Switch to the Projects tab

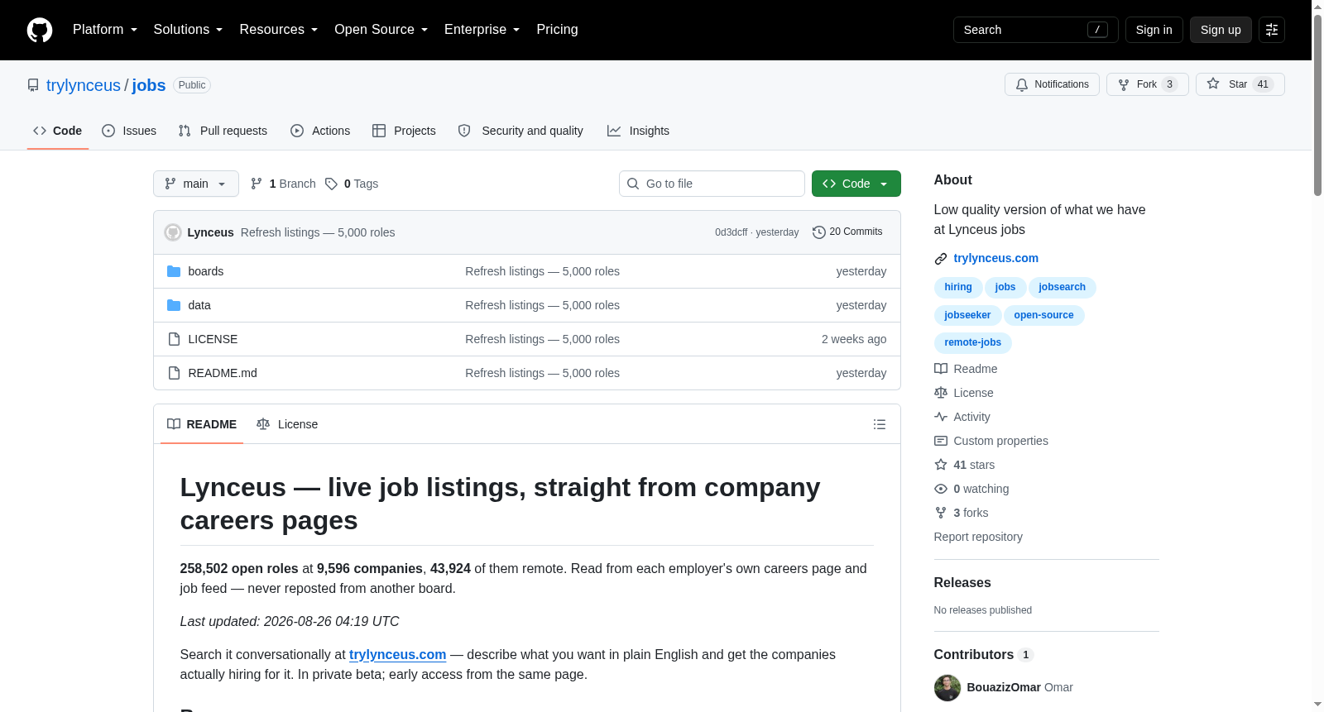click(404, 131)
